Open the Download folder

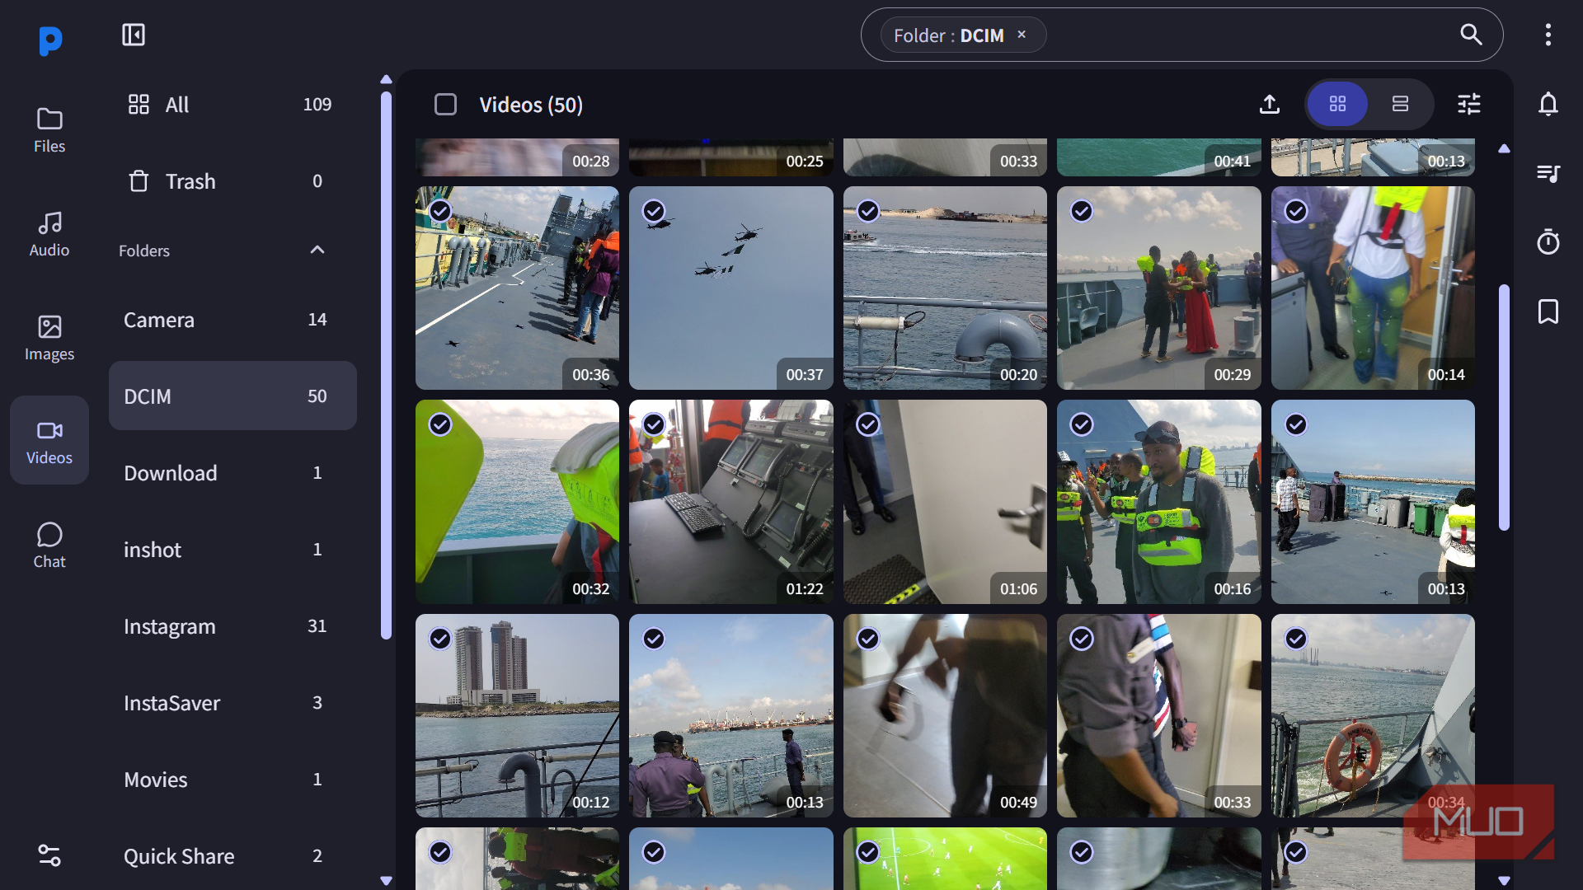(x=233, y=473)
